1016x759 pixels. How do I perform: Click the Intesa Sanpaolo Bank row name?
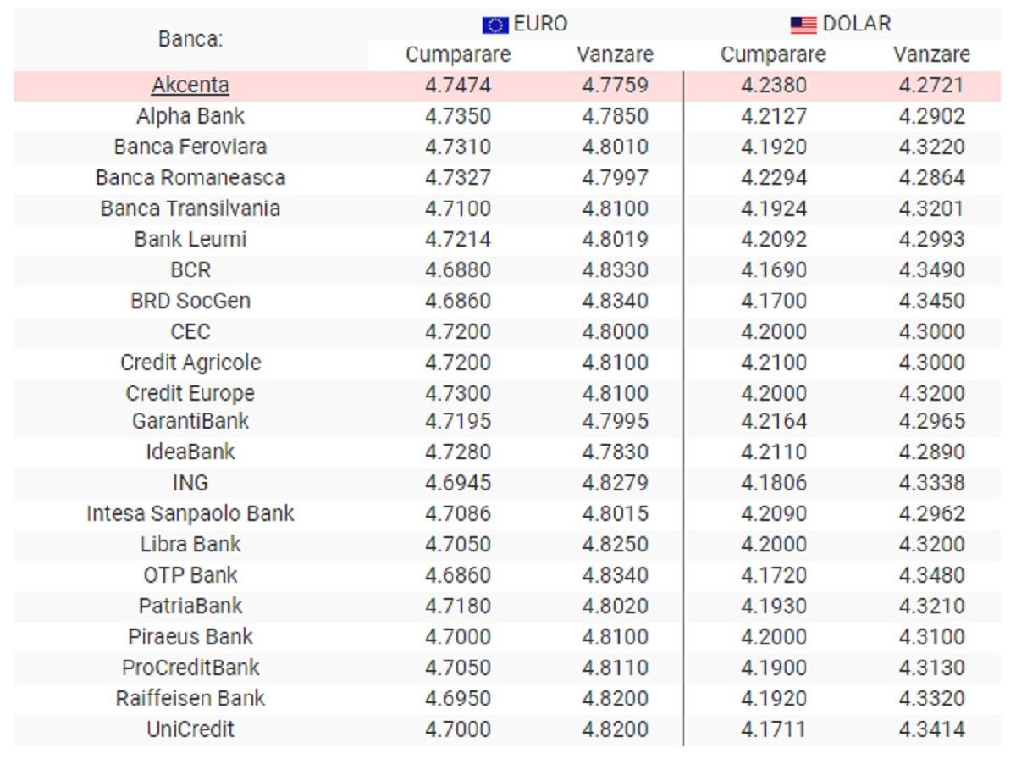pos(190,513)
